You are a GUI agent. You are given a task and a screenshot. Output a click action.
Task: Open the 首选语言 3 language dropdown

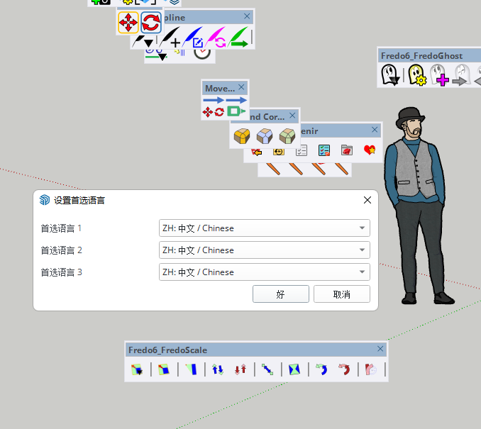click(264, 272)
